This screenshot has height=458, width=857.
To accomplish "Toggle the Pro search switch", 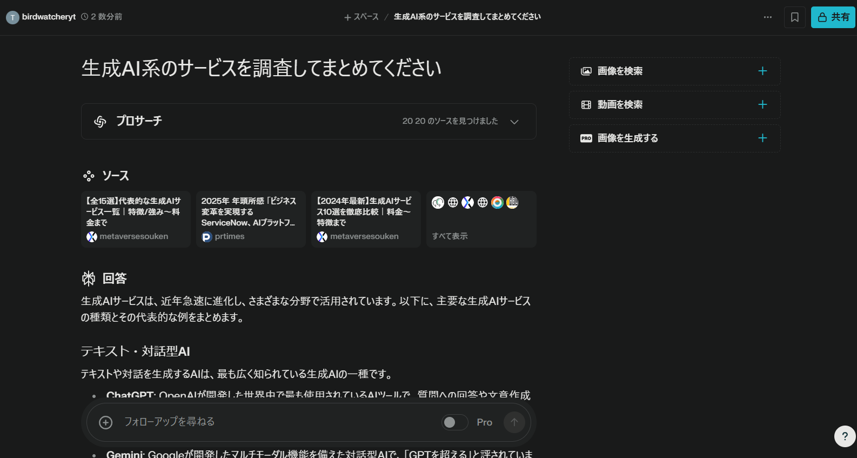I will 455,422.
